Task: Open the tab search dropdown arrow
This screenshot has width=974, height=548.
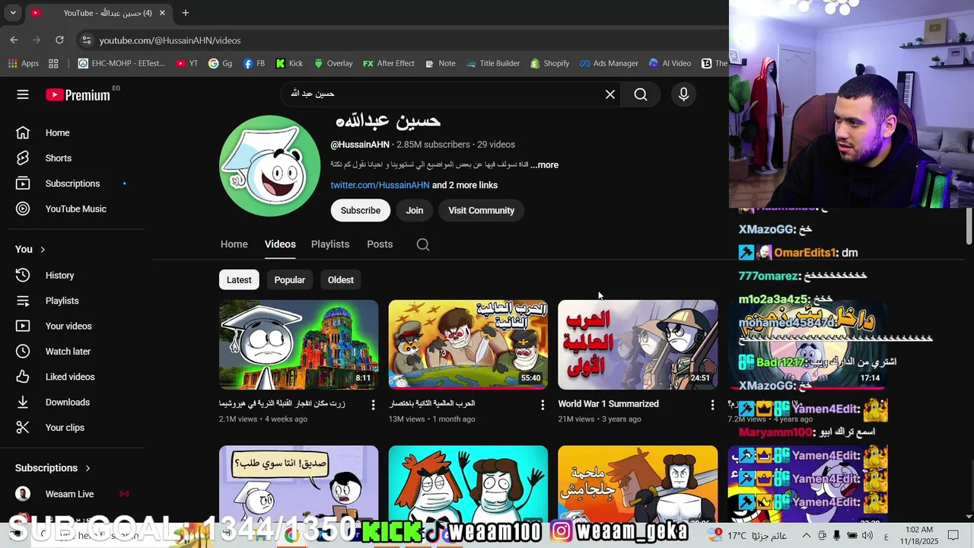Action: point(13,13)
